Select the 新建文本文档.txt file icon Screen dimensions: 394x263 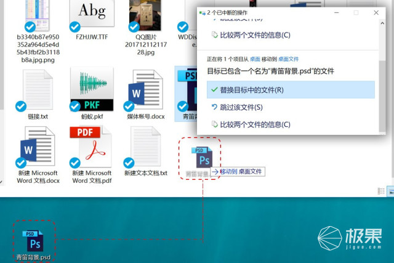point(146,146)
